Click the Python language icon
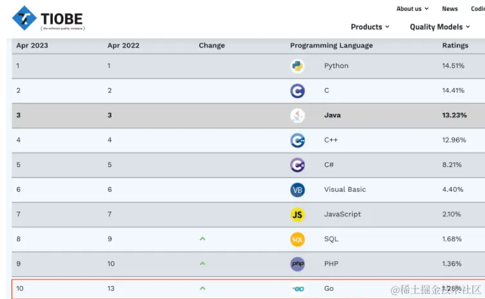This screenshot has height=299, width=485. (x=297, y=66)
